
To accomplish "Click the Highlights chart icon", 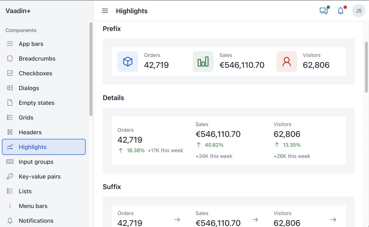I will (x=10, y=147).
